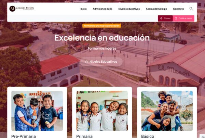Click the Pre-Primaria card title
205x138 pixels.
(24, 136)
